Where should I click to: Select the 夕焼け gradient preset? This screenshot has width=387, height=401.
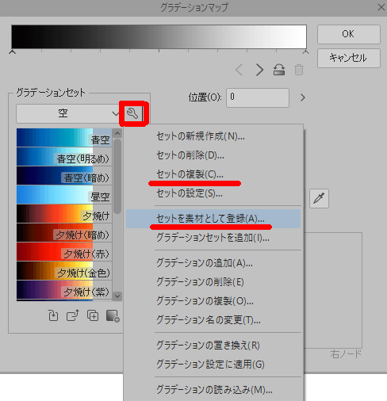click(x=64, y=214)
